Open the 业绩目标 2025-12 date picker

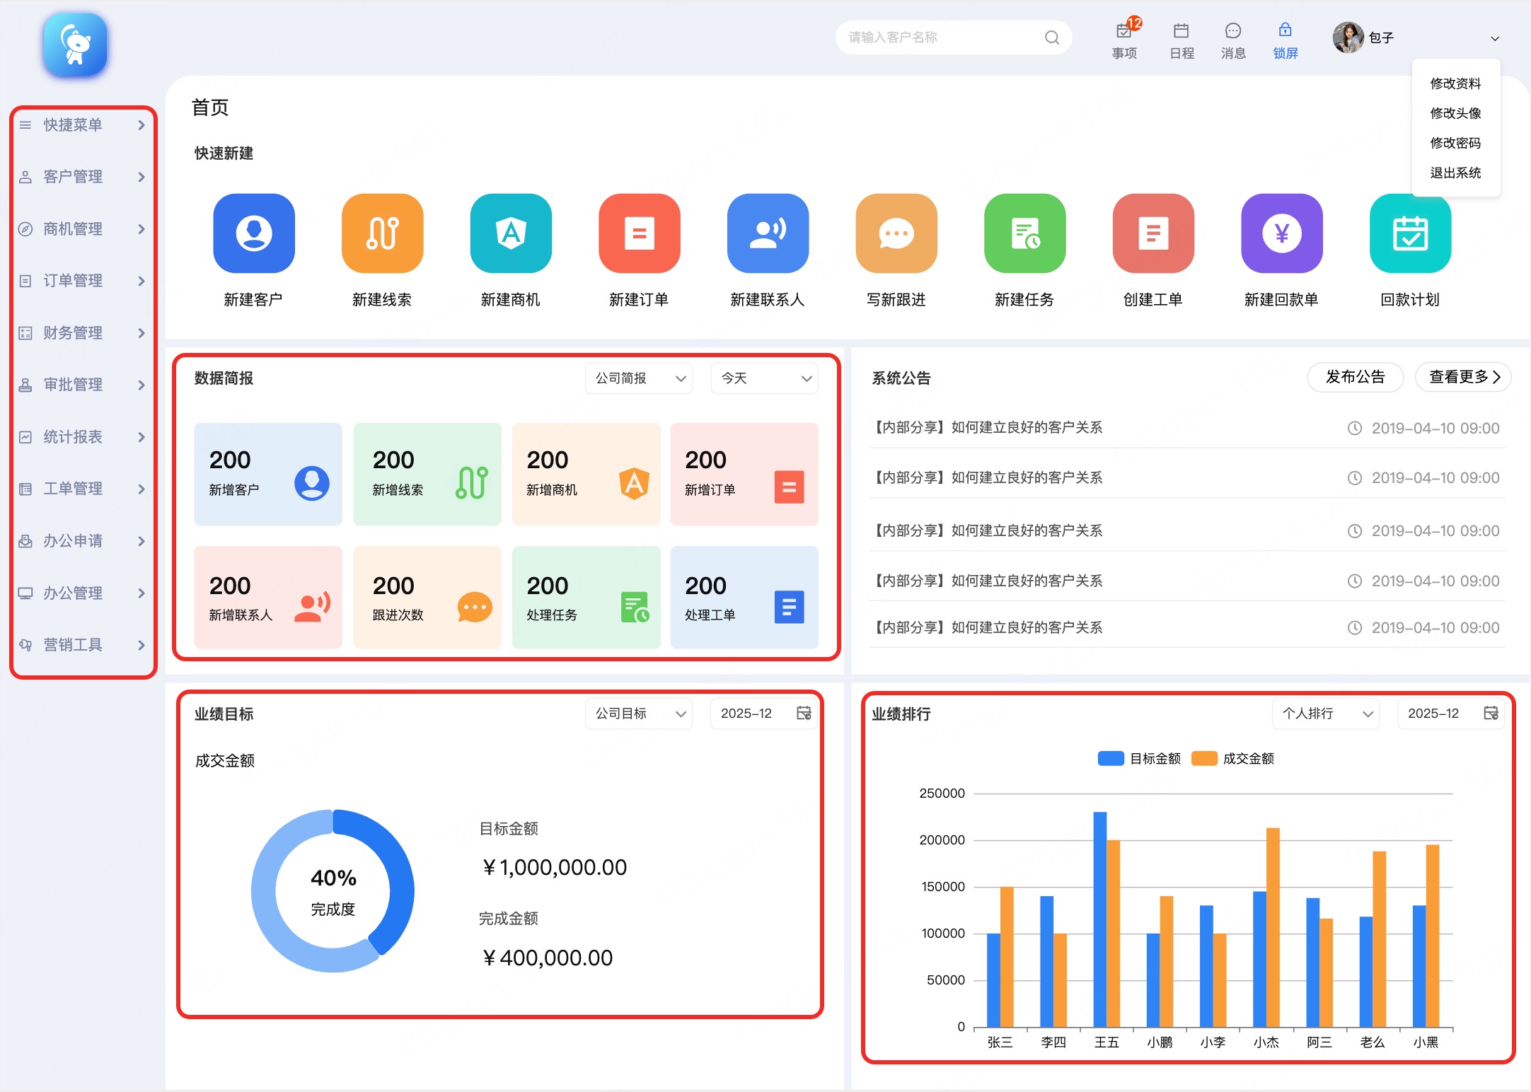(765, 714)
